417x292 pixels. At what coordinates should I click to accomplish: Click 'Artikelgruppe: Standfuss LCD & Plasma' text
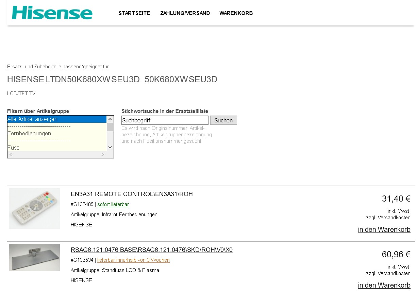115,270
